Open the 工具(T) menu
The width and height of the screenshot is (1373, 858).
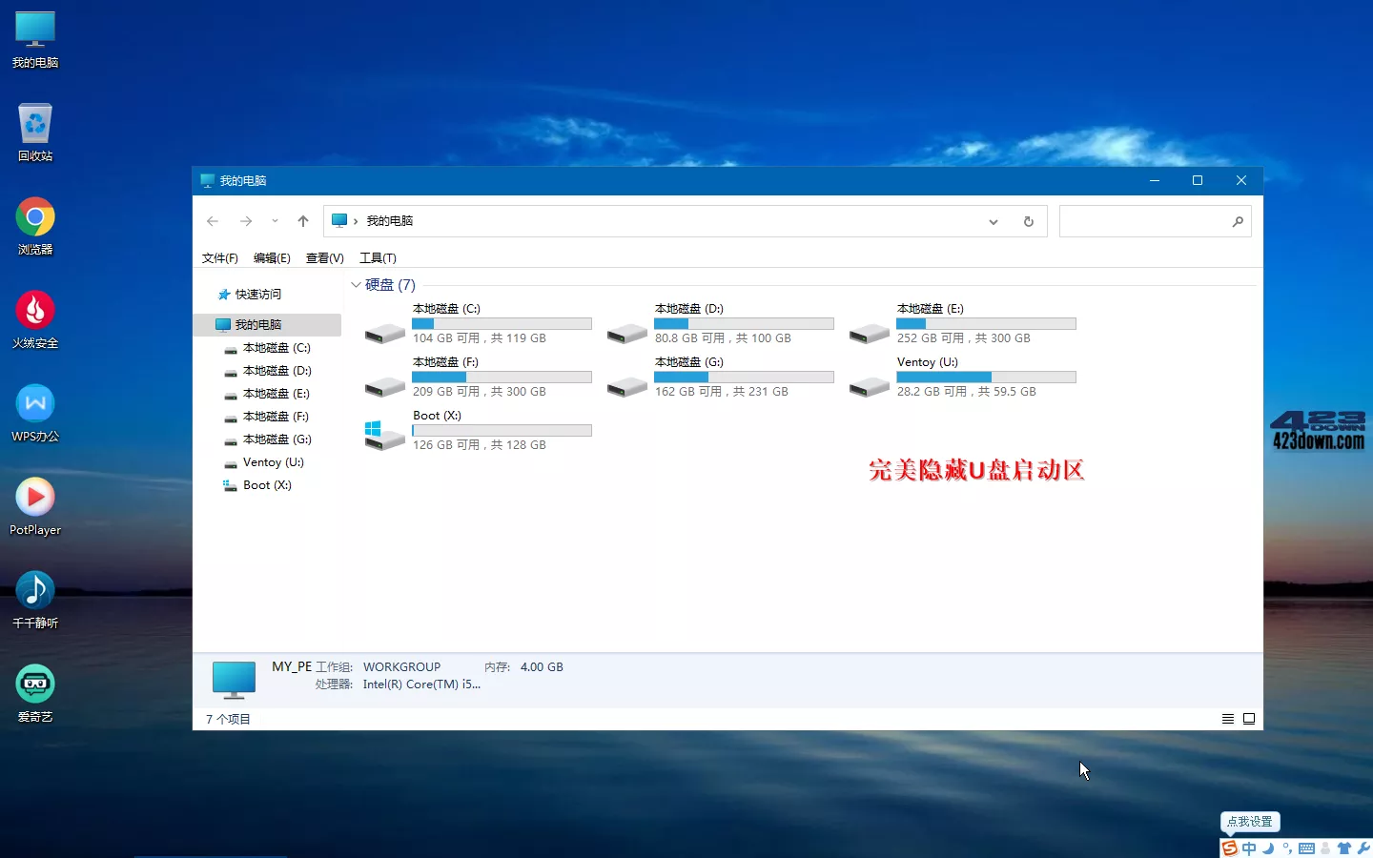378,258
